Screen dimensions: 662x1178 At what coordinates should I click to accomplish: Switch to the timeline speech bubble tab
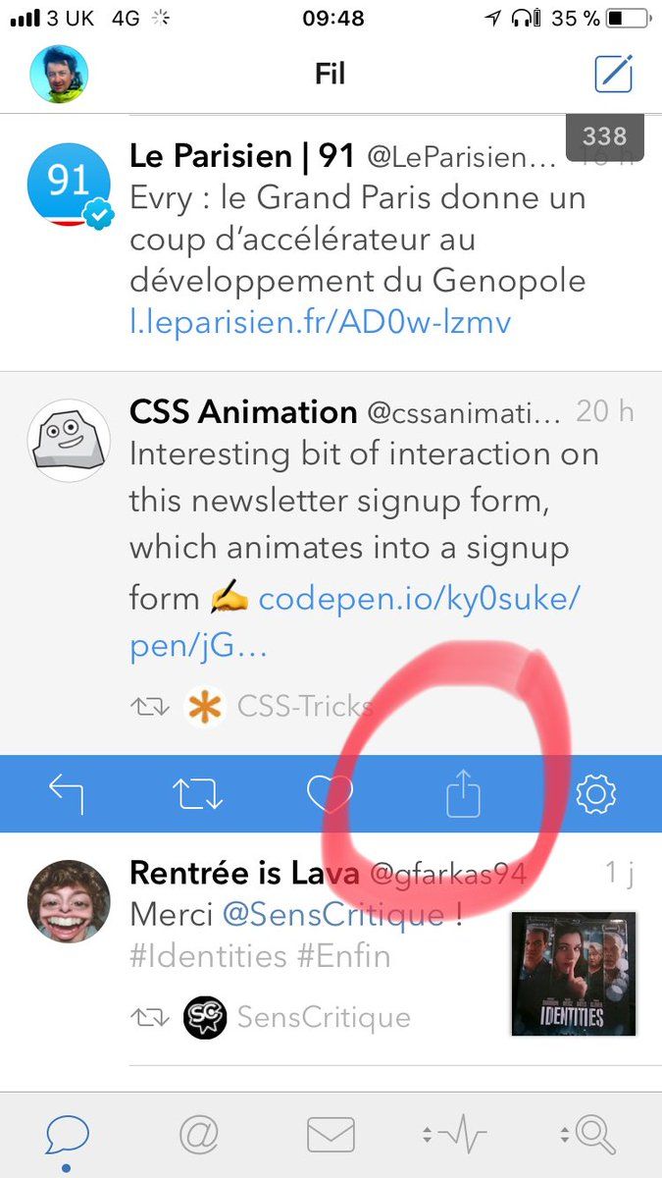(67, 1136)
